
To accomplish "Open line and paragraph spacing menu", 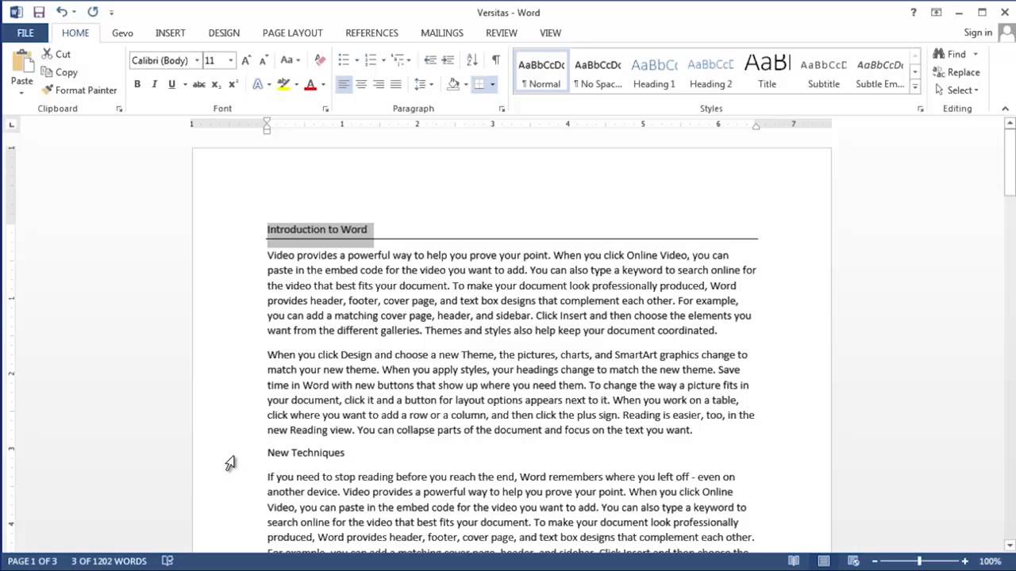I will pyautogui.click(x=423, y=84).
